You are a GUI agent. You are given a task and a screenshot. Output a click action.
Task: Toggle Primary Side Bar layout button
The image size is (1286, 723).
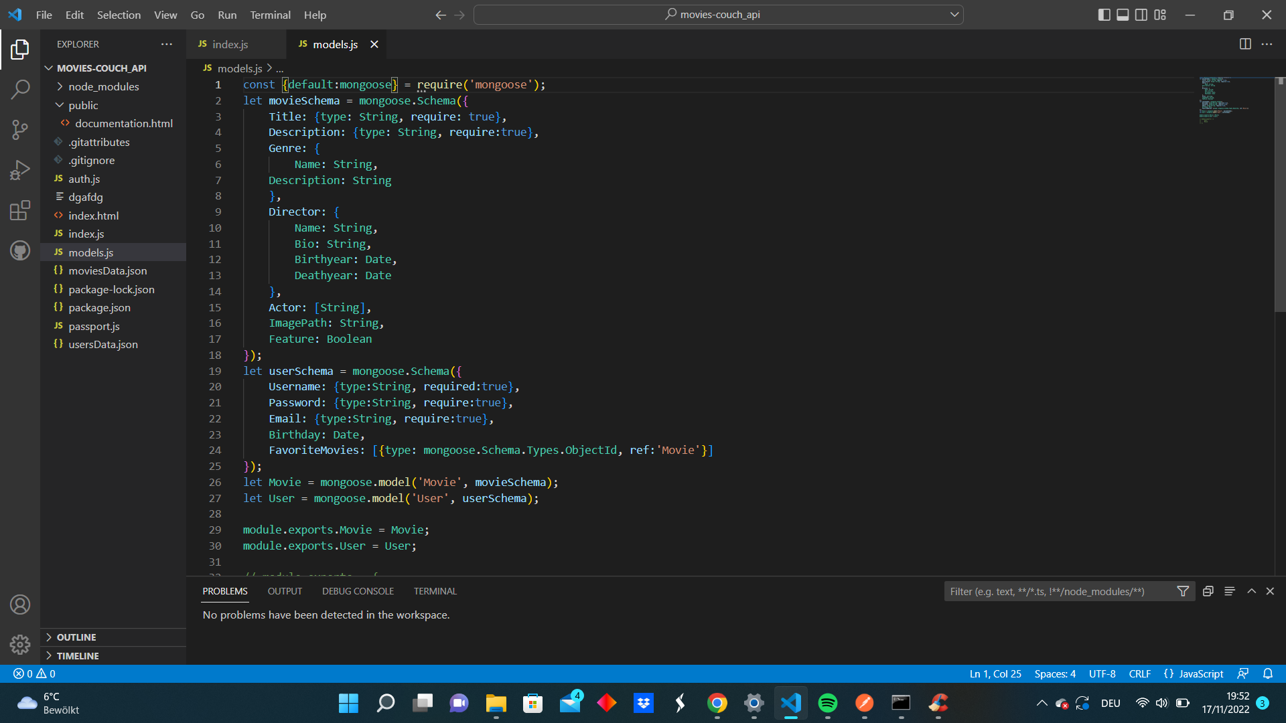click(x=1104, y=15)
